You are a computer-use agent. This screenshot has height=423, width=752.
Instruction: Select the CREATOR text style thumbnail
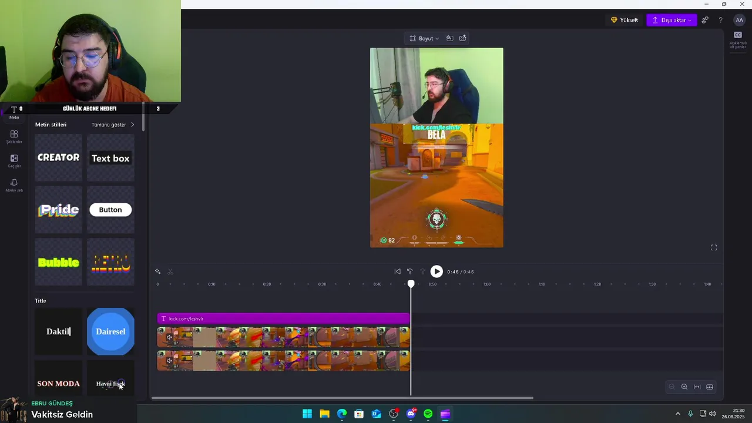(x=58, y=157)
